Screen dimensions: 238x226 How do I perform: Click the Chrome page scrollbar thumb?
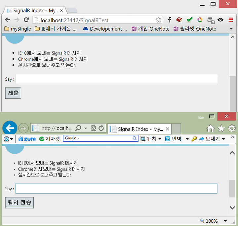(232, 94)
